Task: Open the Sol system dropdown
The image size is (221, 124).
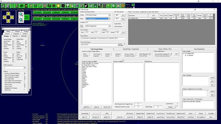Action: pyautogui.click(x=29, y=29)
